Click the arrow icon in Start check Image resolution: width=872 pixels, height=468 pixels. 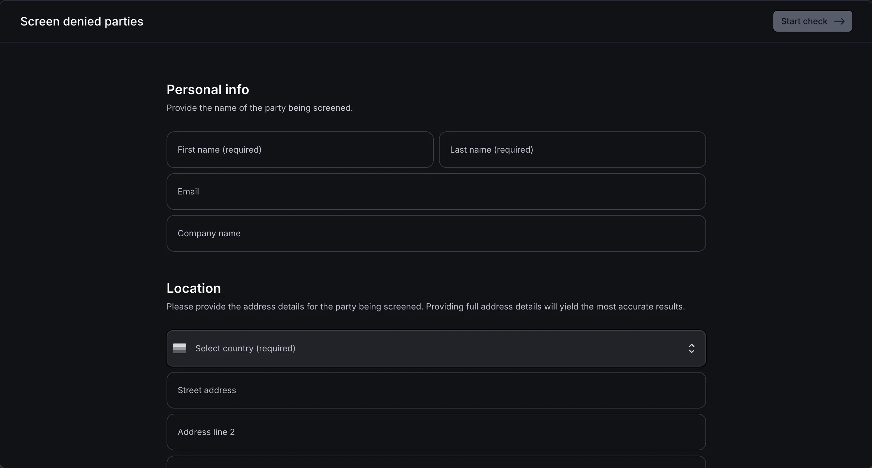[839, 21]
